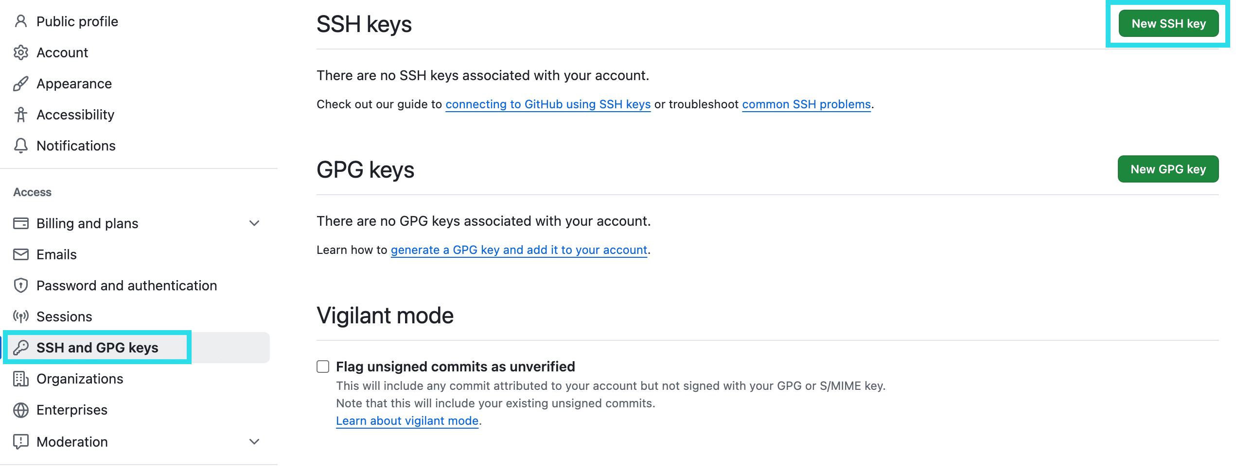Click the gear icon beside Account
Image resolution: width=1236 pixels, height=468 pixels.
21,52
